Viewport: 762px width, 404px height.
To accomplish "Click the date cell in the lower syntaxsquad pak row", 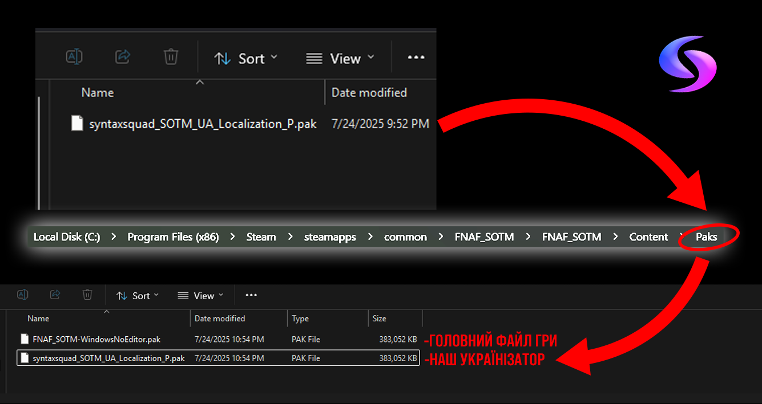I will click(x=229, y=358).
